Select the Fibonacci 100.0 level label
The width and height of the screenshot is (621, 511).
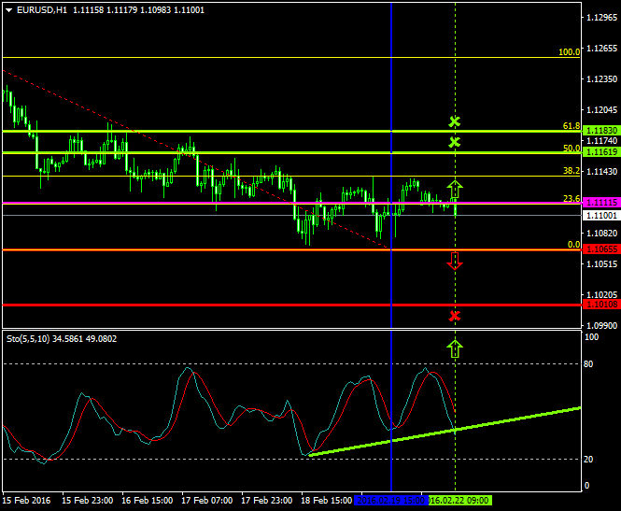pos(569,53)
